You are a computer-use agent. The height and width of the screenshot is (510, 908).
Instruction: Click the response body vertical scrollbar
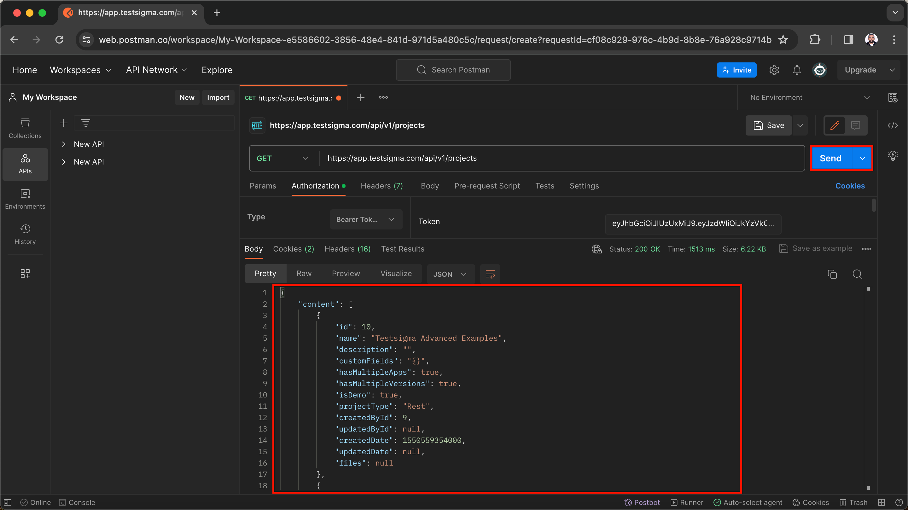click(x=868, y=388)
